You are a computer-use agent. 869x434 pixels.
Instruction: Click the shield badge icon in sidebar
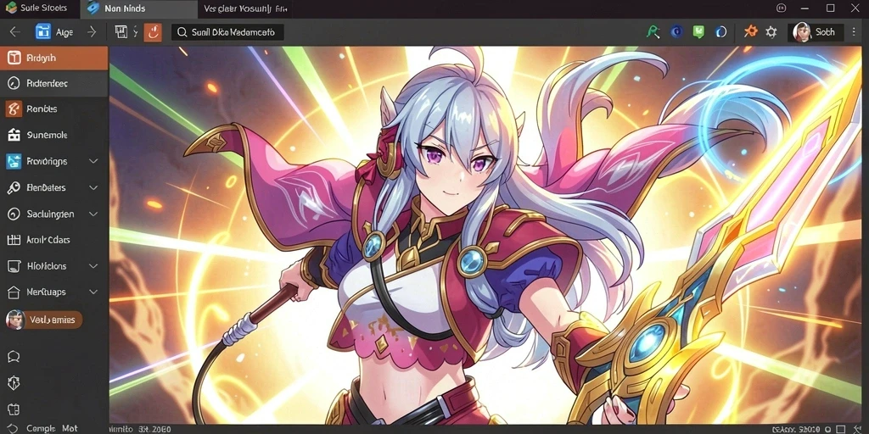14,382
